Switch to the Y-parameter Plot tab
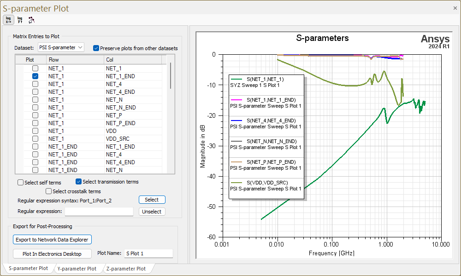 (x=78, y=268)
